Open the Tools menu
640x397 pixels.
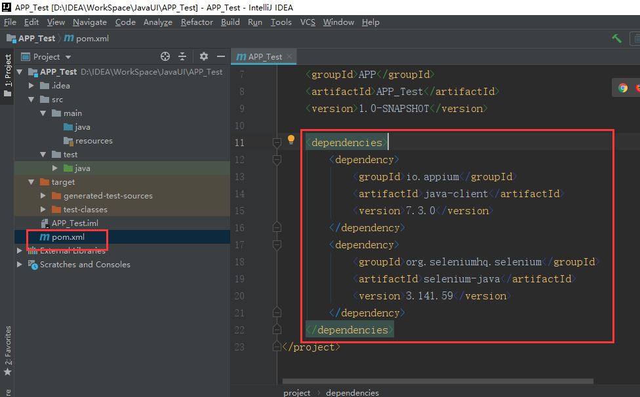pyautogui.click(x=281, y=22)
